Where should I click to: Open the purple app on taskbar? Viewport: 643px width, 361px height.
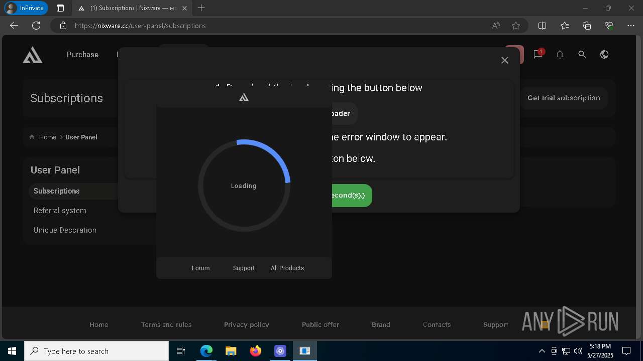[280, 351]
